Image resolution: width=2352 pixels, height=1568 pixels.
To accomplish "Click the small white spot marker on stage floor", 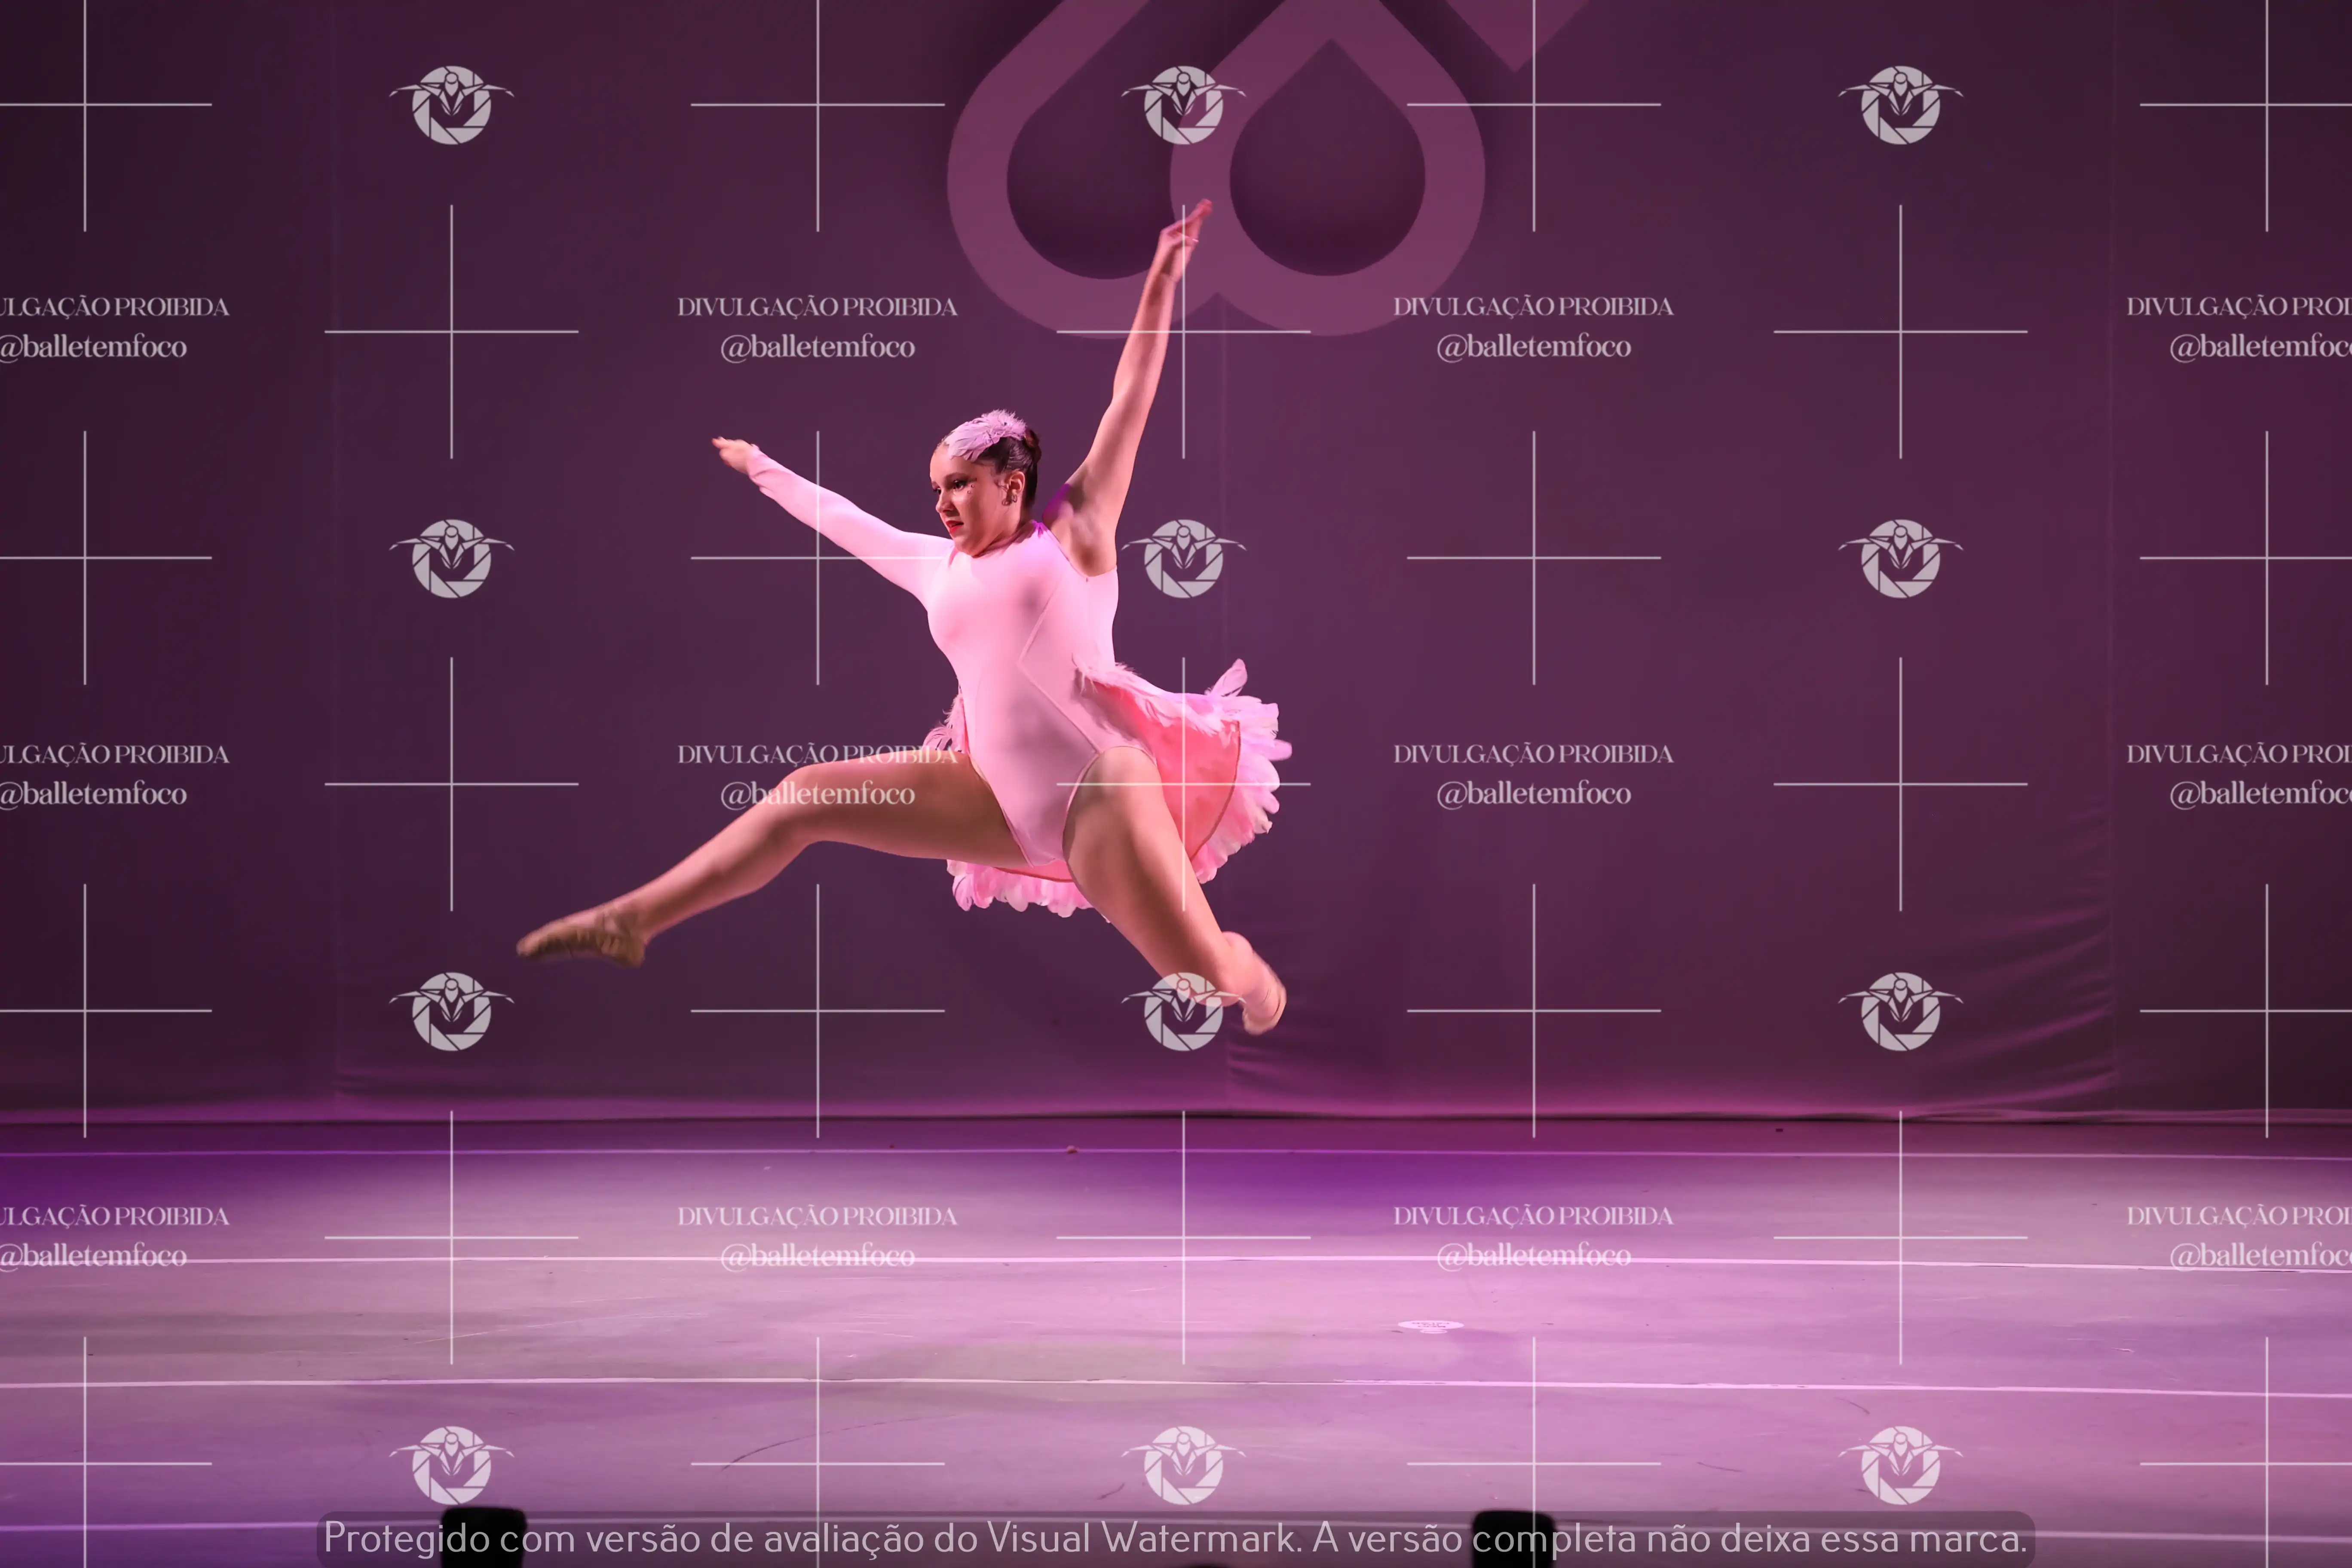I will (x=1430, y=1325).
